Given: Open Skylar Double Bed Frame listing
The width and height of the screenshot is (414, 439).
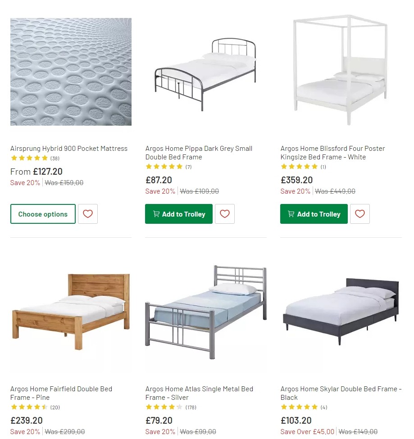Looking at the screenshot, I should point(340,394).
